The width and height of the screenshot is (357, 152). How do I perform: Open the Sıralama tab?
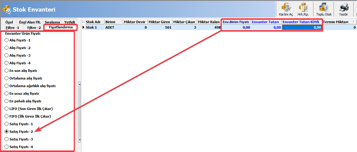pos(52,22)
